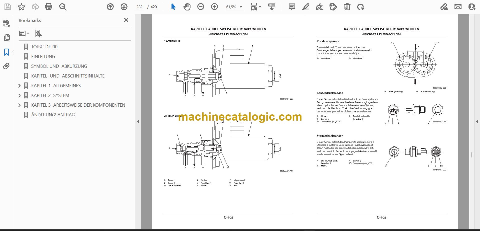480x231 pixels.
Task: Open KAPITEL- UND ABSCHNITTSINHALTE bookmark
Action: click(68, 76)
